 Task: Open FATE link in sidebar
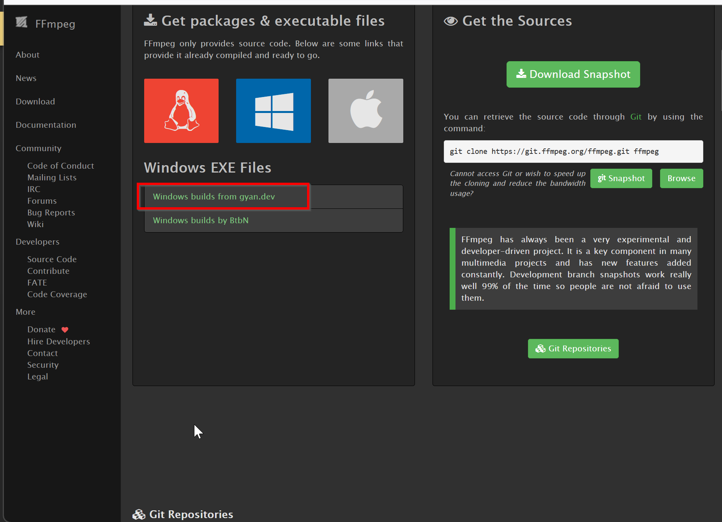(x=37, y=283)
